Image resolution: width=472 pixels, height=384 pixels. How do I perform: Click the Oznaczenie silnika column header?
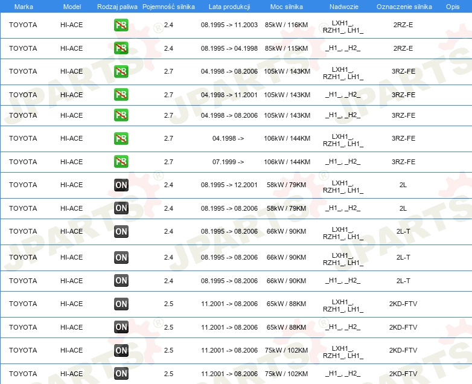tap(404, 7)
